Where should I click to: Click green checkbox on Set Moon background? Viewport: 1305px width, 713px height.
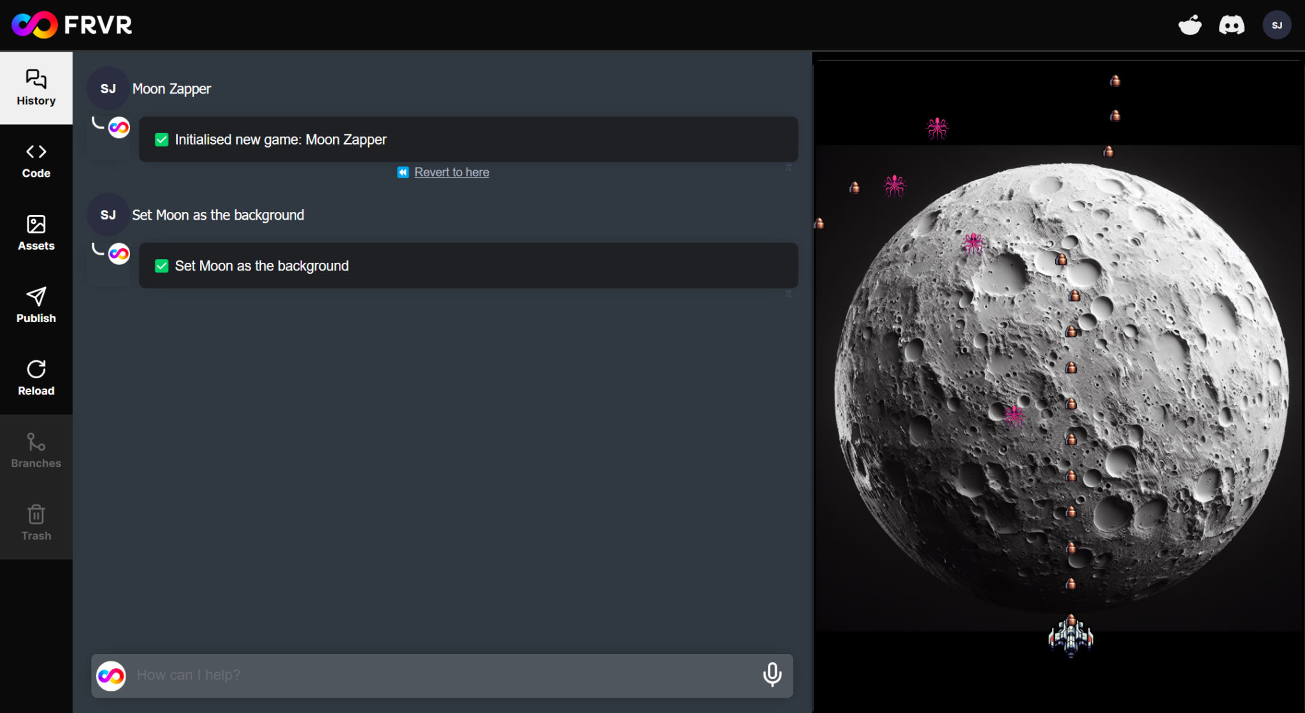162,266
